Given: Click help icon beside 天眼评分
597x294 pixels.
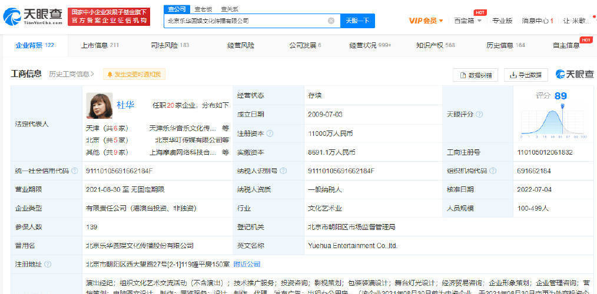Looking at the screenshot, I should tap(479, 114).
